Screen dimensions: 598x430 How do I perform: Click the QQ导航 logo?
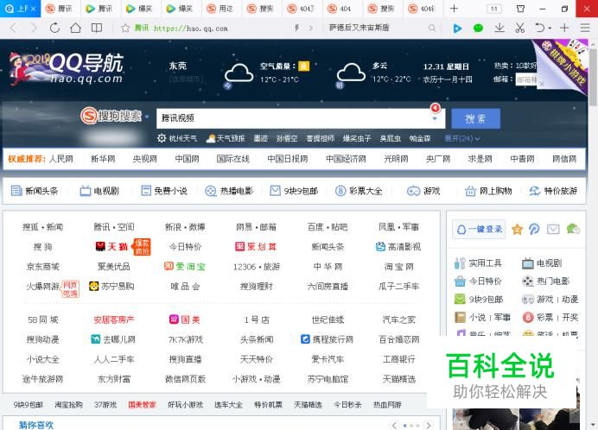(67, 68)
